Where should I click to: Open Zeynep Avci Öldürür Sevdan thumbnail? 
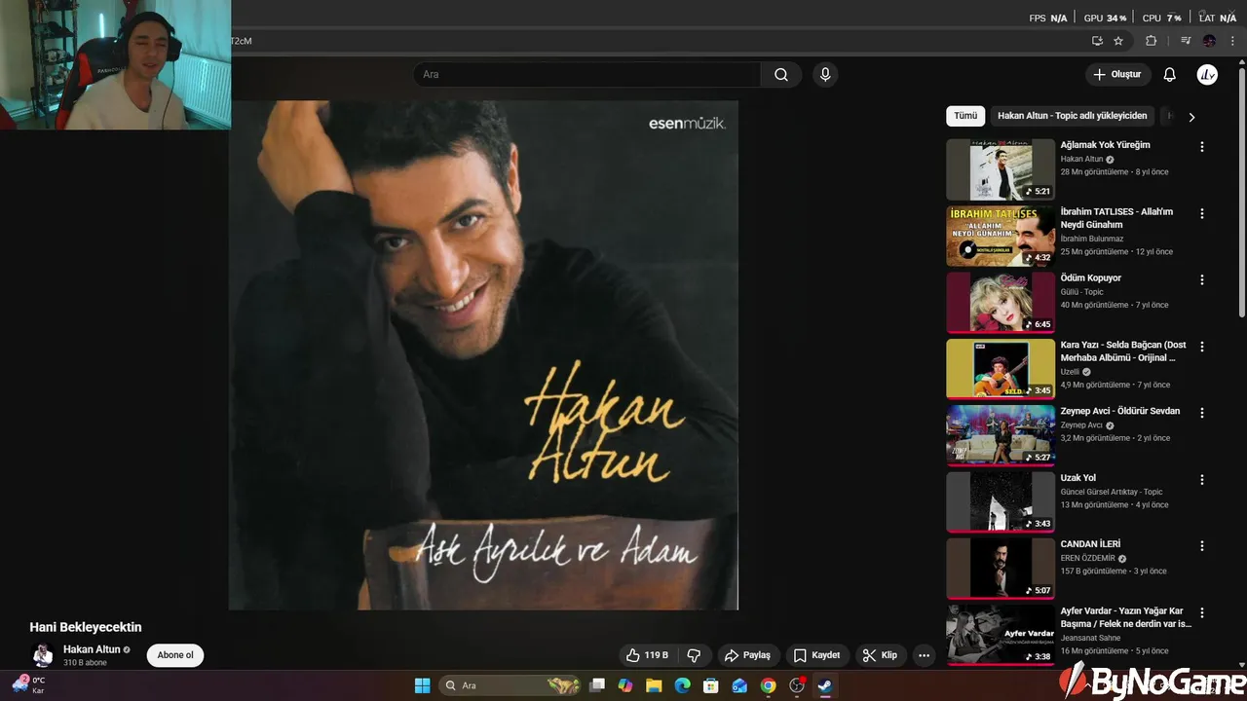(1001, 436)
